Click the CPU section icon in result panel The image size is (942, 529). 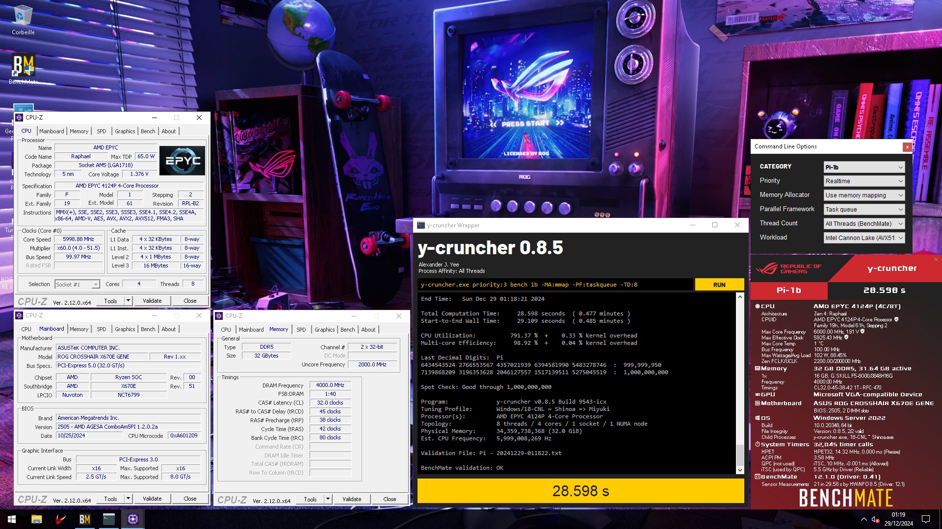click(x=758, y=306)
